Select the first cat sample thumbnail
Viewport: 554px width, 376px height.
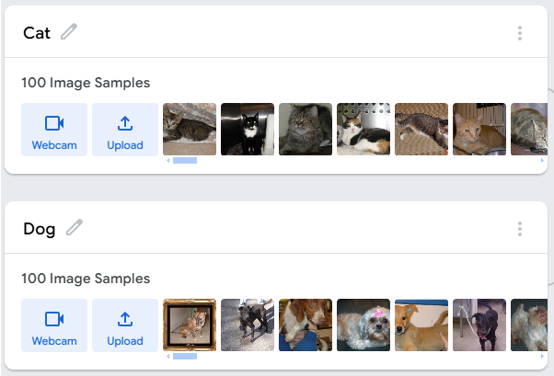[x=190, y=130]
